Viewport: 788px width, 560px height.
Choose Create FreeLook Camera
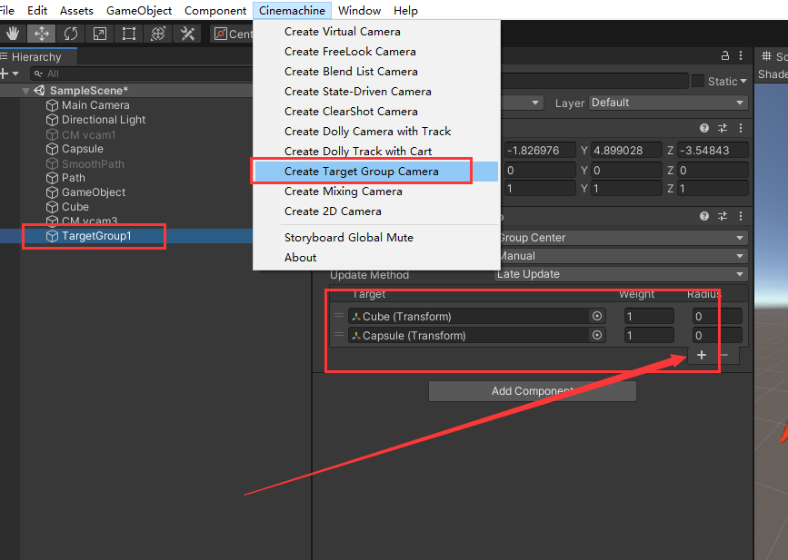coord(375,52)
